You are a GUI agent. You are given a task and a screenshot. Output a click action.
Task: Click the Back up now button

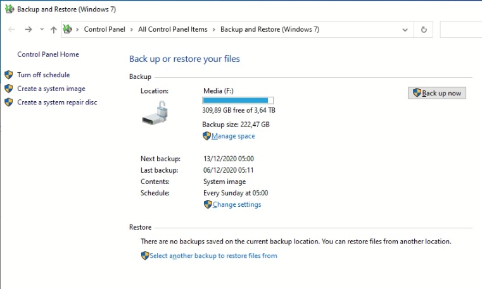coord(437,93)
